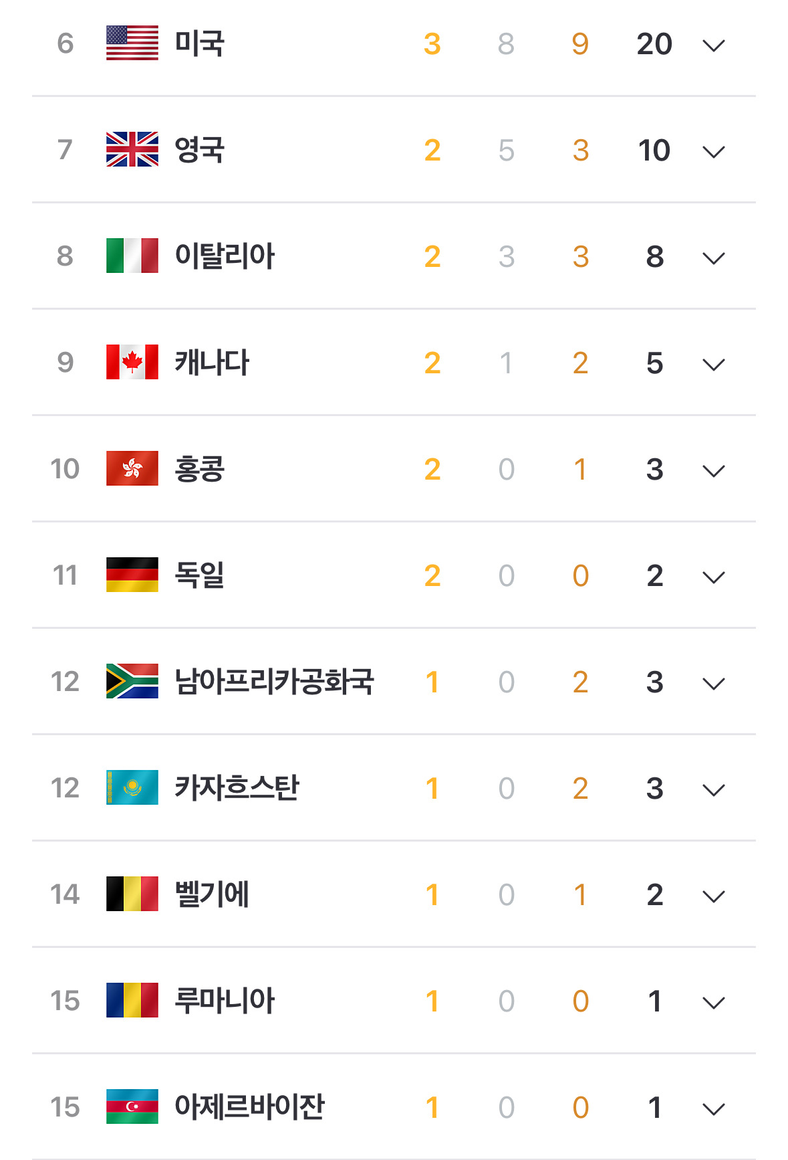Expand the 루마니아 medal breakdown chevron
The width and height of the screenshot is (788, 1160).
(713, 1003)
